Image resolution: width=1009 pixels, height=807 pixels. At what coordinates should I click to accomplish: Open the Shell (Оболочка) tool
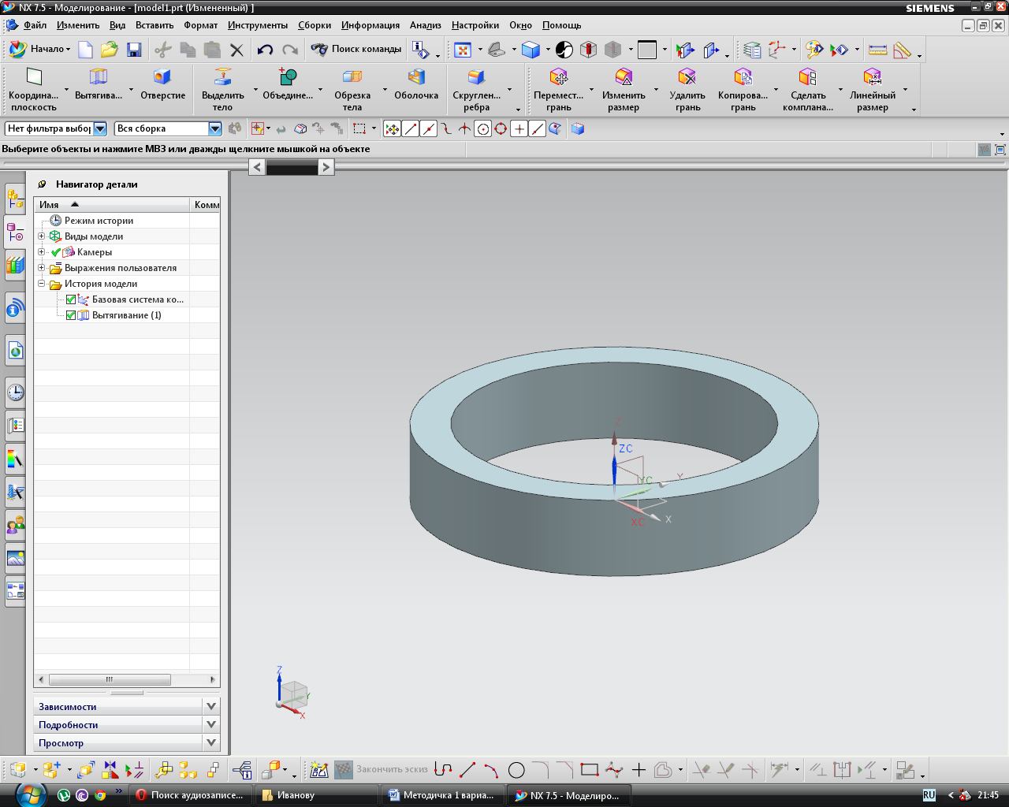tap(416, 77)
